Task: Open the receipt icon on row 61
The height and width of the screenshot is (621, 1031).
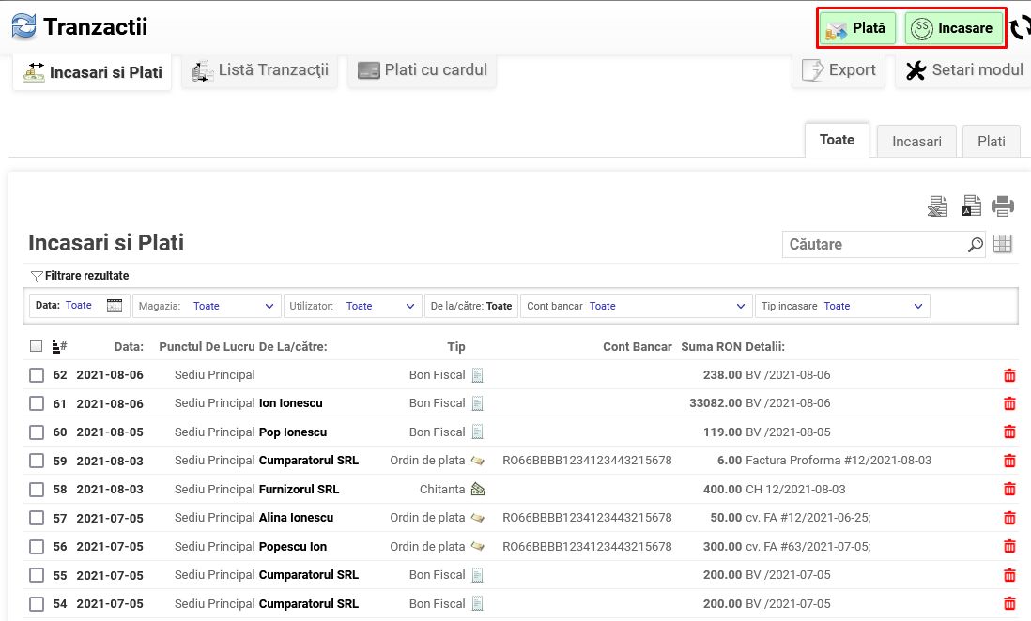Action: click(x=477, y=403)
